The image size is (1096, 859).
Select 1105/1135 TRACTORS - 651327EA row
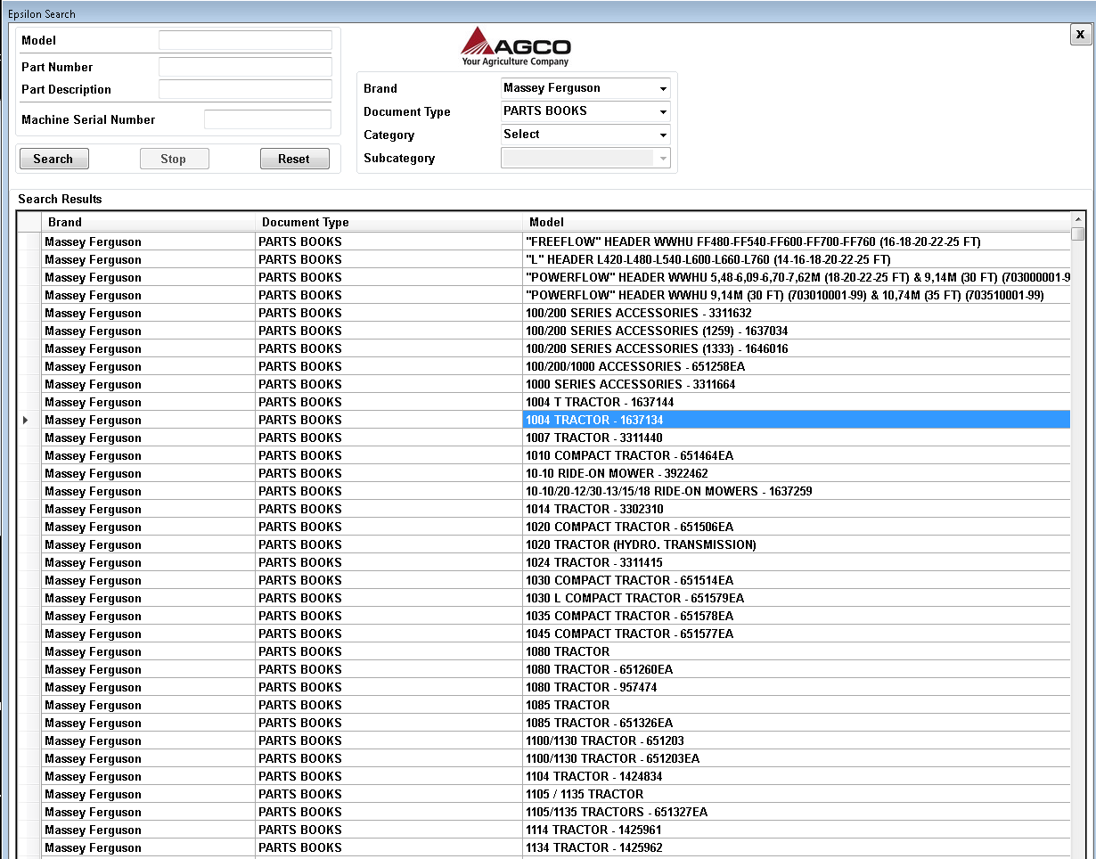(616, 812)
